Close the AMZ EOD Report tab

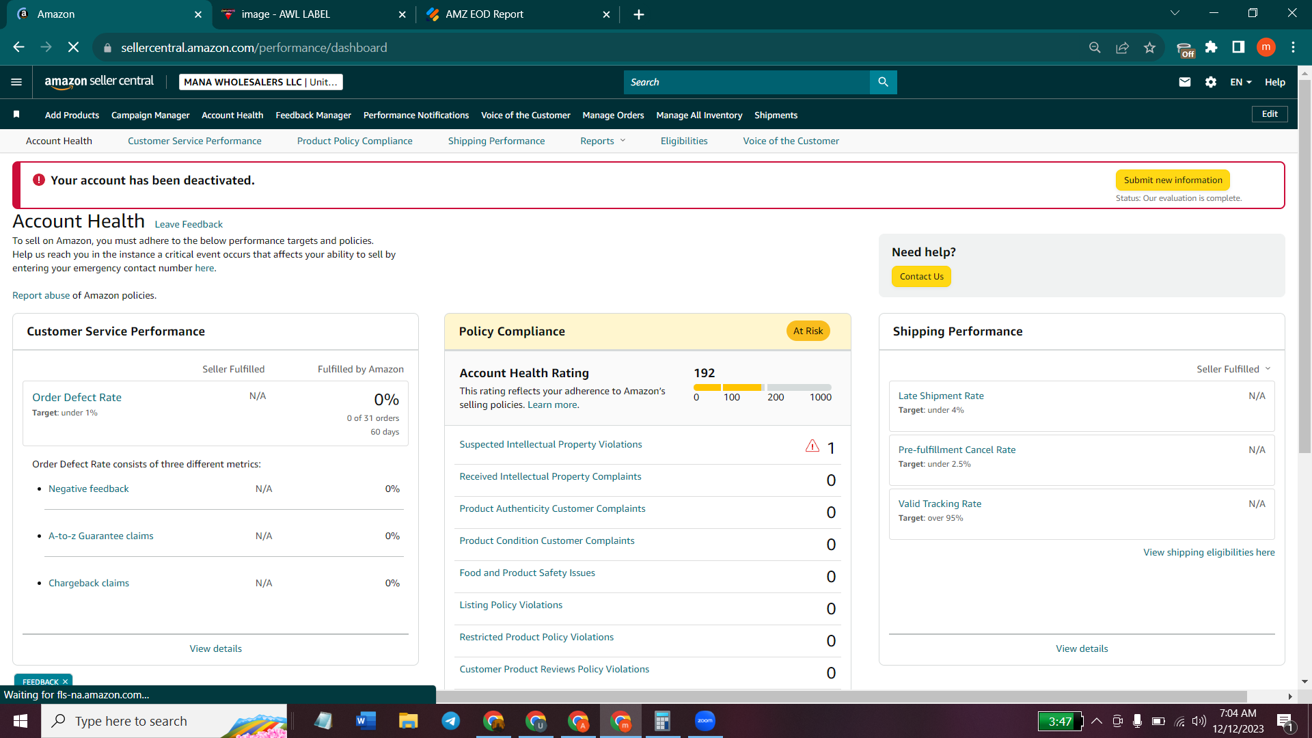pos(606,14)
